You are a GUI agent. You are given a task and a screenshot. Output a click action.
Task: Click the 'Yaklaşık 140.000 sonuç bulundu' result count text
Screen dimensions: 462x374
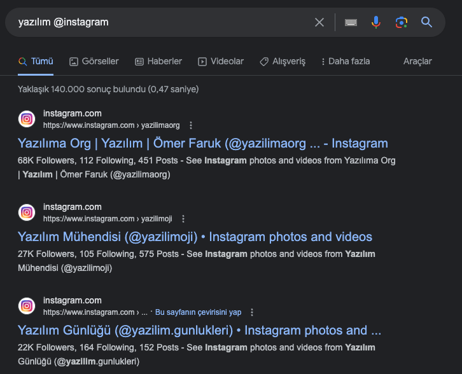pyautogui.click(x=108, y=89)
